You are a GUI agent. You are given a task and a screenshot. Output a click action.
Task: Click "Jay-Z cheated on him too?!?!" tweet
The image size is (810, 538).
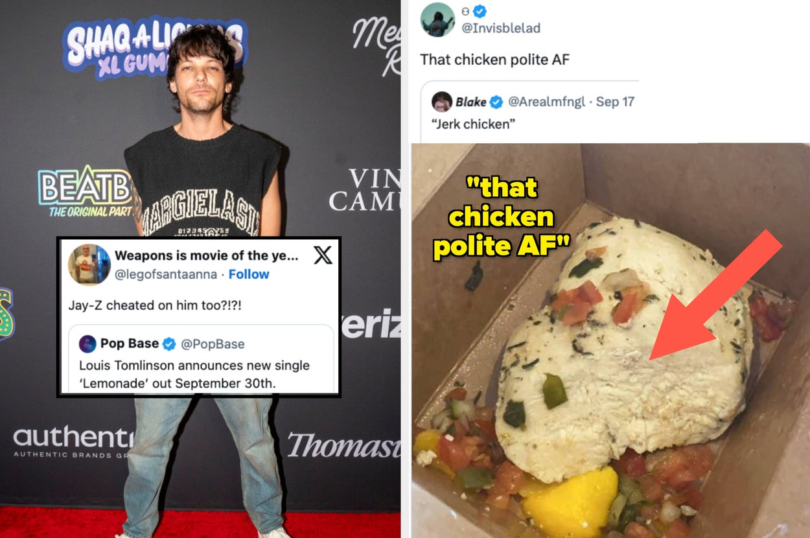[159, 305]
